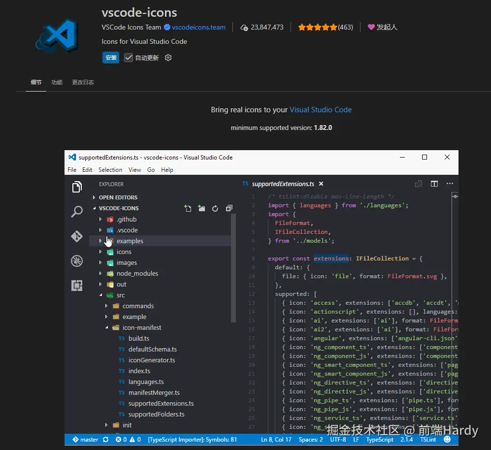Collapse the src folder
The image size is (491, 450).
click(x=100, y=295)
